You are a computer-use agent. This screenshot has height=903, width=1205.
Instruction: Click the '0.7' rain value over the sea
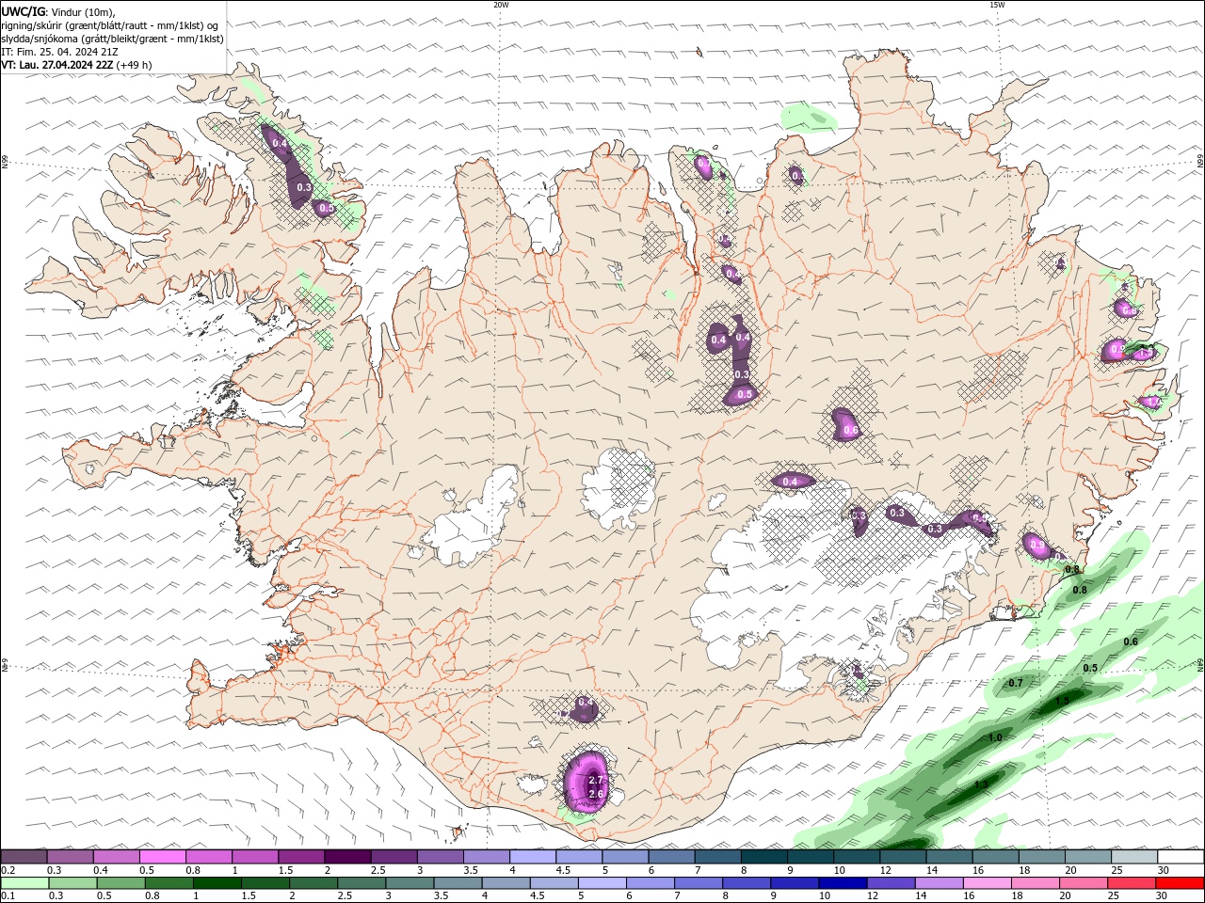[x=1016, y=683]
